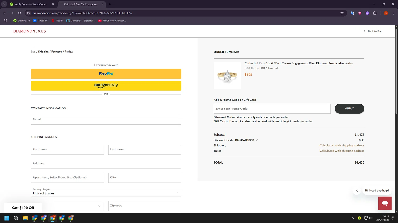Screen dimensions: 398x223
Task: Focus the City field
Action: pos(145,178)
